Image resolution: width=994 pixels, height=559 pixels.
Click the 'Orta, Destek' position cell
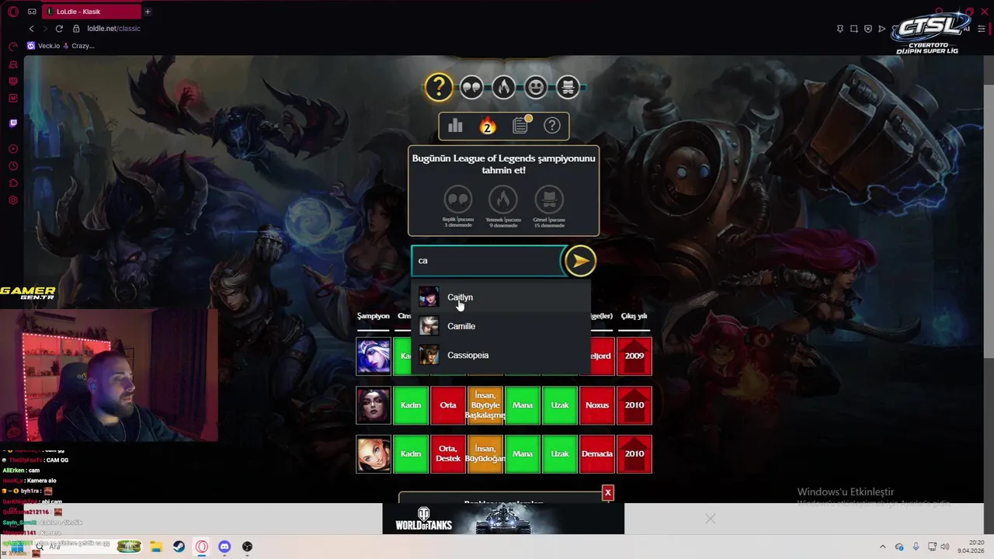[x=448, y=454]
